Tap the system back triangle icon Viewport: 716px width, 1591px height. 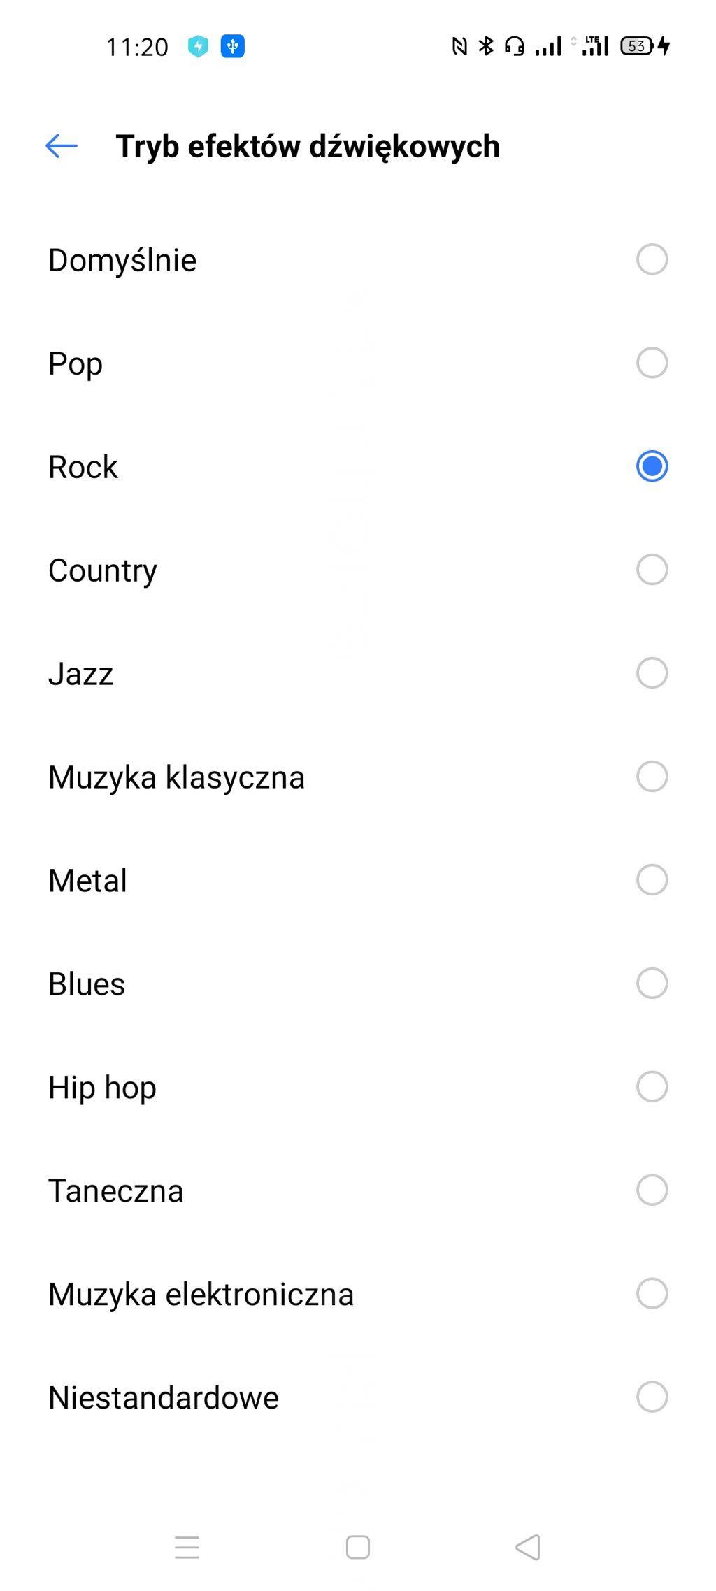[528, 1547]
